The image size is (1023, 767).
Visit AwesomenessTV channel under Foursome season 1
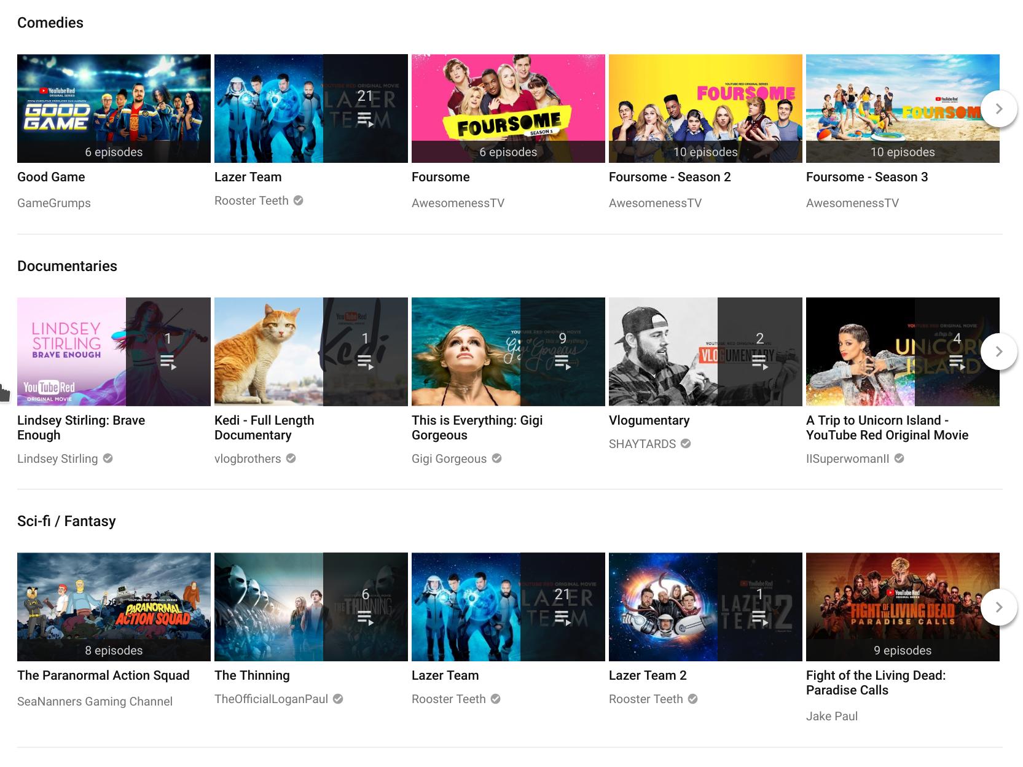click(458, 203)
